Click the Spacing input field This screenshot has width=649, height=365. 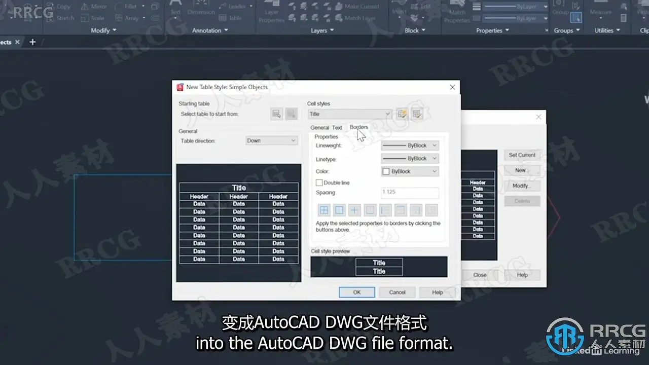click(x=410, y=193)
